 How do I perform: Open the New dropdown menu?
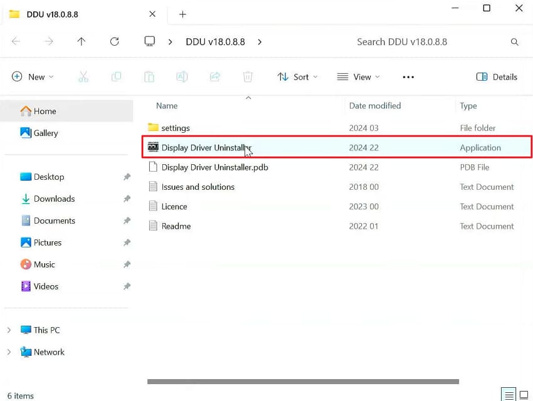tap(33, 76)
